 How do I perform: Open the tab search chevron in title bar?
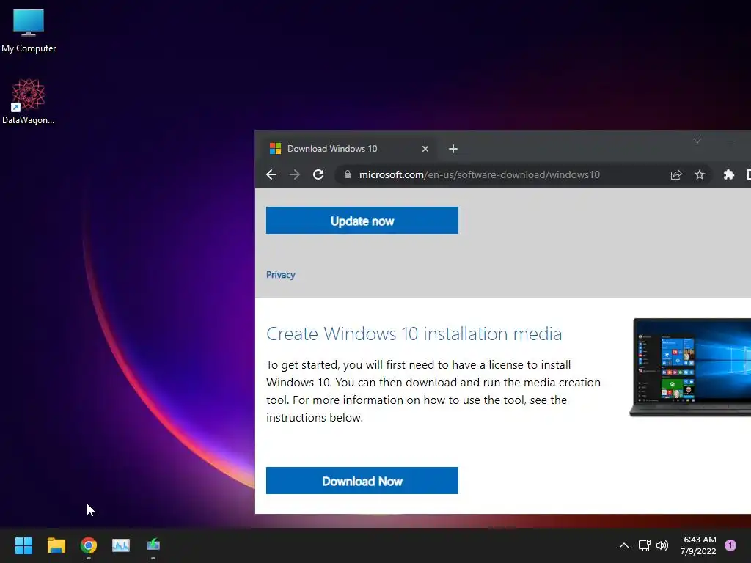click(x=697, y=141)
